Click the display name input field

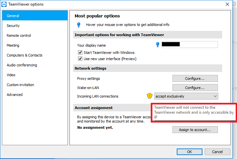(x=190, y=45)
